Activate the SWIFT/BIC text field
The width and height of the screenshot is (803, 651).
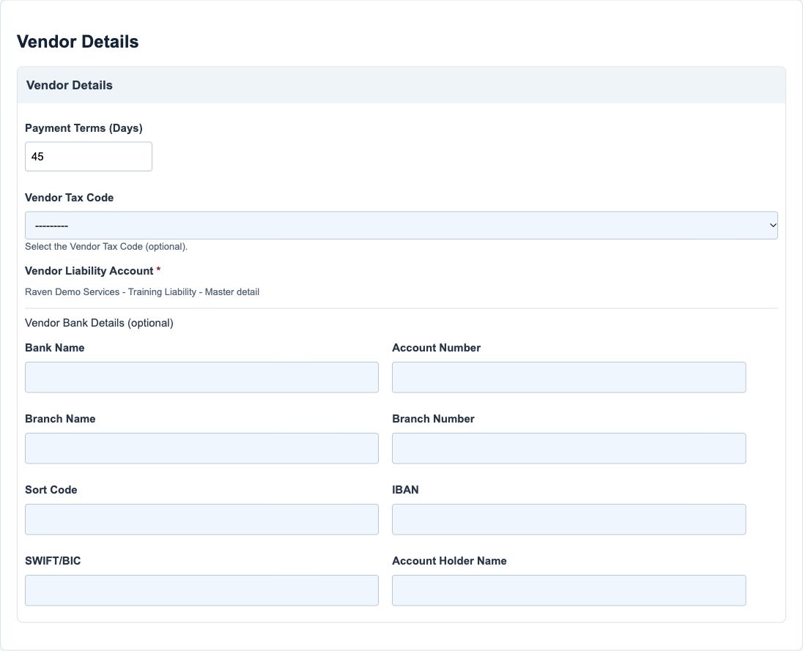tap(201, 591)
